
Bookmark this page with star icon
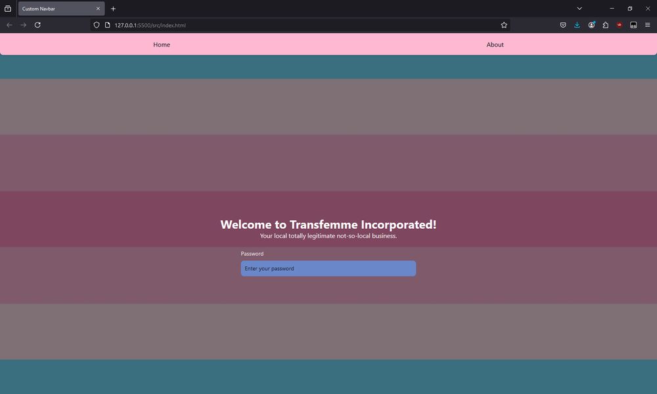[x=504, y=25]
